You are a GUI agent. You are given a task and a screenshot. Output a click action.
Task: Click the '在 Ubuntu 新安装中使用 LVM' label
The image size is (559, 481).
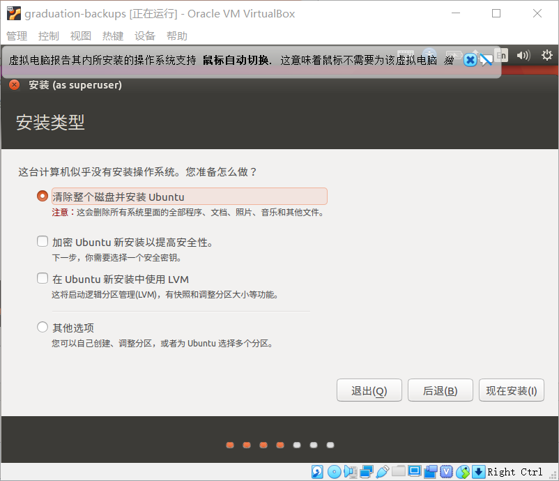tap(121, 279)
